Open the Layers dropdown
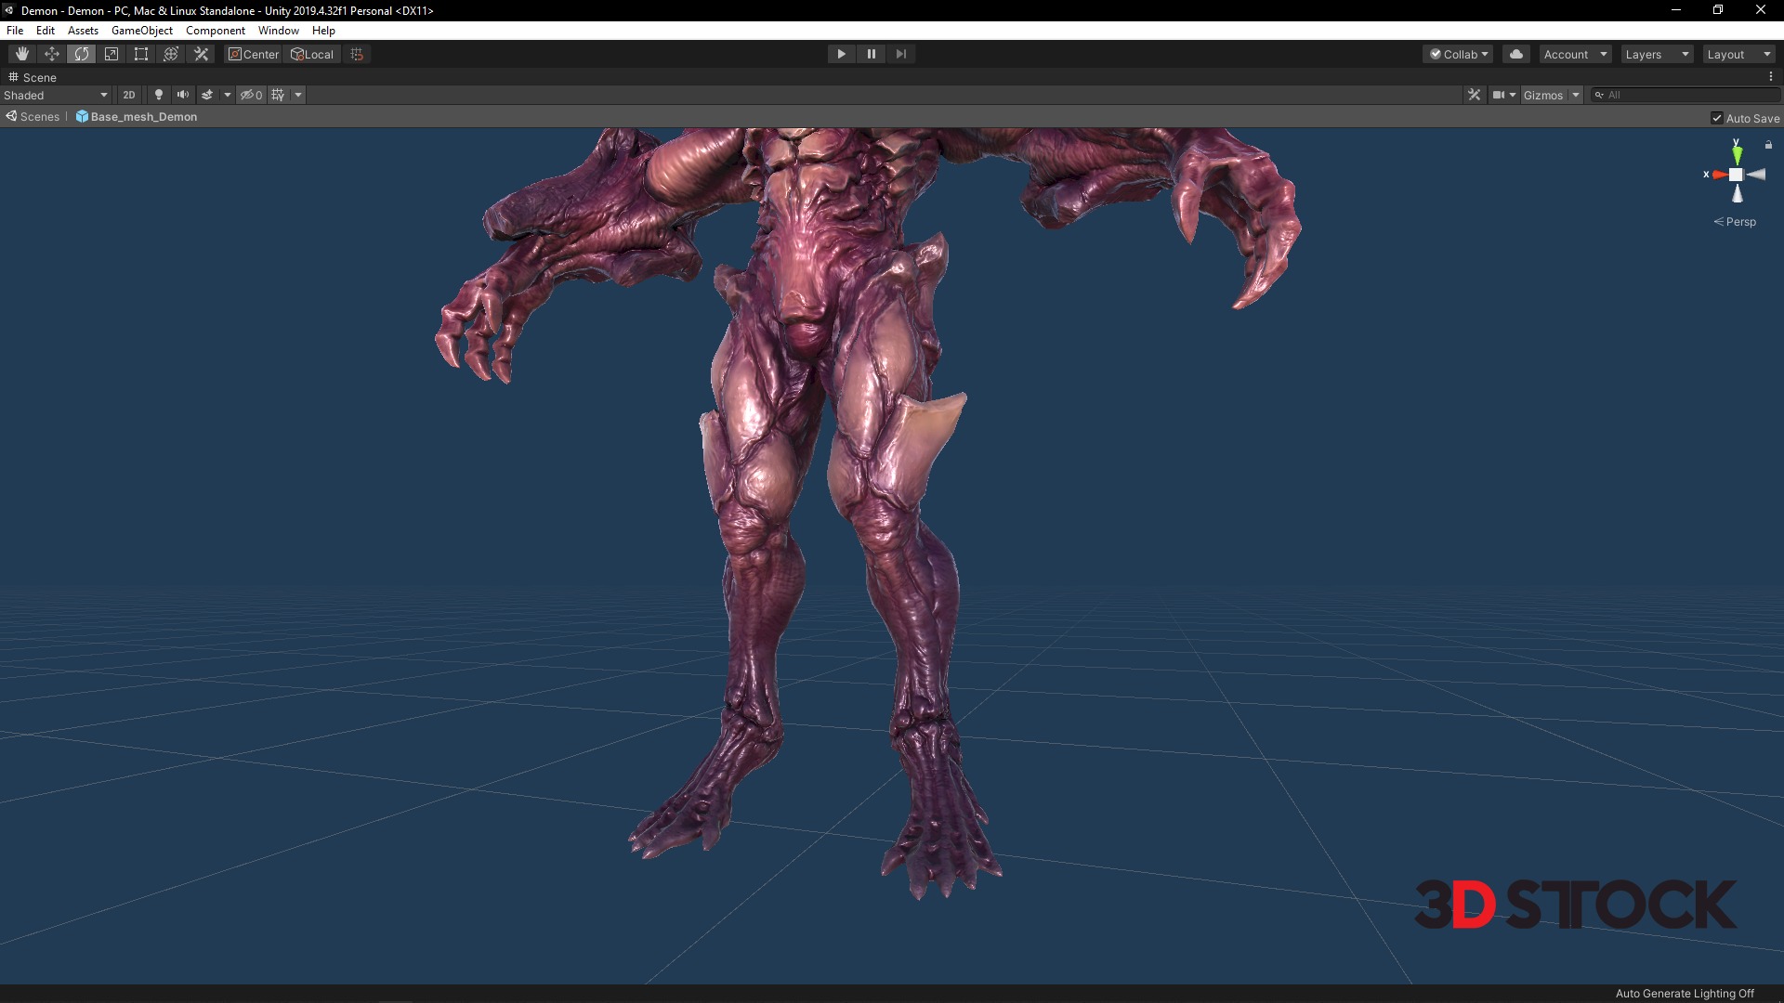This screenshot has width=1784, height=1003. 1657,54
